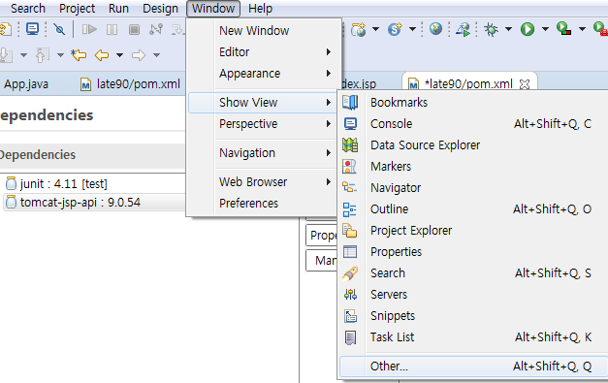Open the Forward history dropdown arrow
Viewport: 608px width, 383px height.
156,55
